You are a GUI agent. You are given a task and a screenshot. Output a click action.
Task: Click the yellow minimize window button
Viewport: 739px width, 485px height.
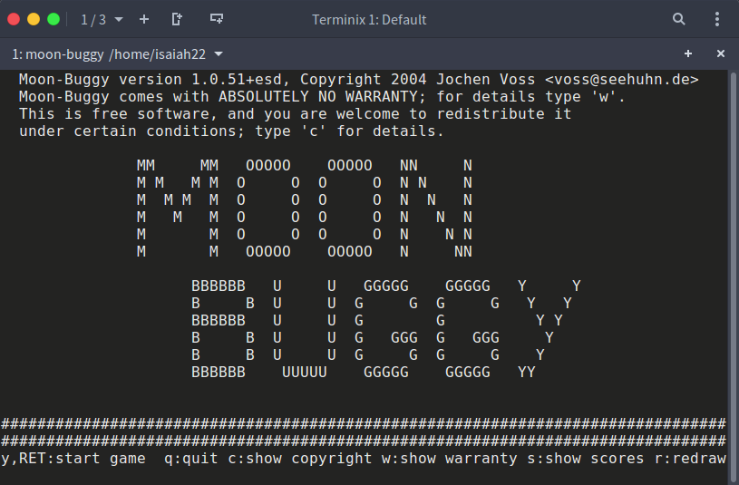[34, 19]
